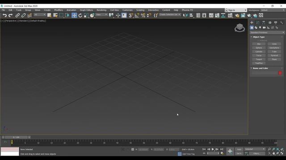Open reference coordinate system dropdown
This screenshot has height=160, width=286.
click(101, 15)
